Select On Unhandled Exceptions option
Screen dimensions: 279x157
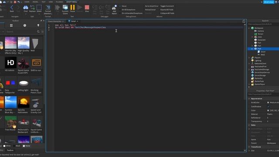[x=132, y=13]
